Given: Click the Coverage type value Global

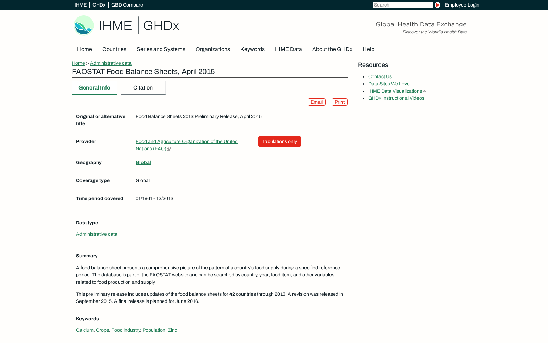Looking at the screenshot, I should [x=142, y=181].
